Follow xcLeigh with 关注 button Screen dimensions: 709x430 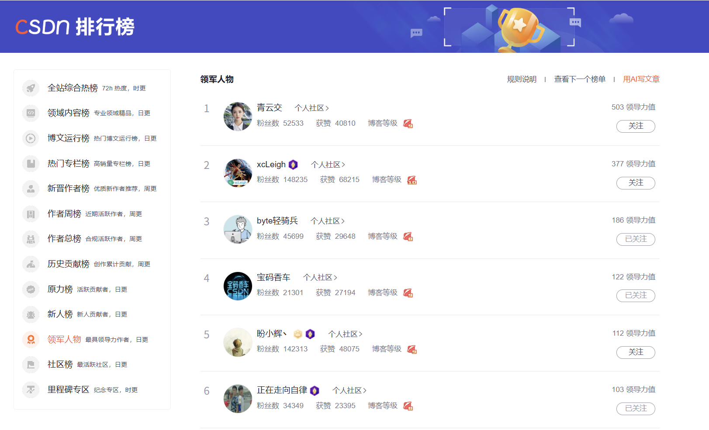(x=636, y=183)
